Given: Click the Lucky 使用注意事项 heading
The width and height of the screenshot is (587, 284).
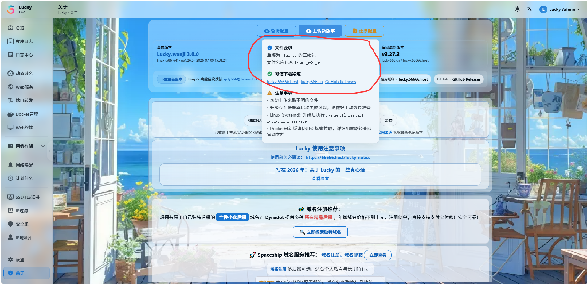Looking at the screenshot, I should point(320,148).
